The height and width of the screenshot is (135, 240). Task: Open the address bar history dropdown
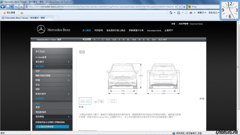point(176,7)
